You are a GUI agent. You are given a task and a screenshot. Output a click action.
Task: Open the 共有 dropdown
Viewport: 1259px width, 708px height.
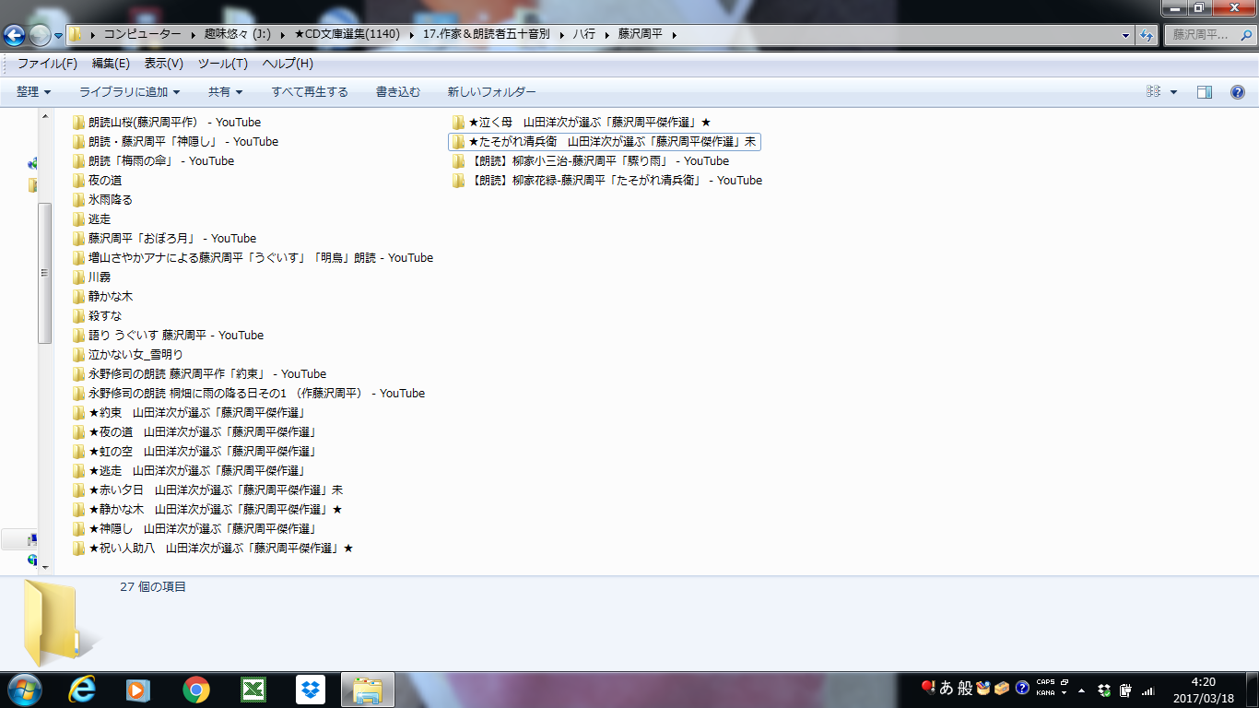[x=226, y=92]
